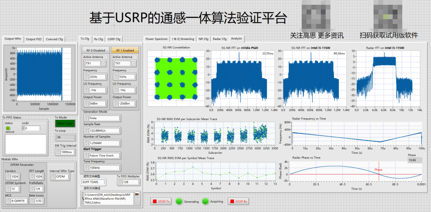
Task: Click the red STOP Tx button
Action: pyautogui.click(x=160, y=202)
